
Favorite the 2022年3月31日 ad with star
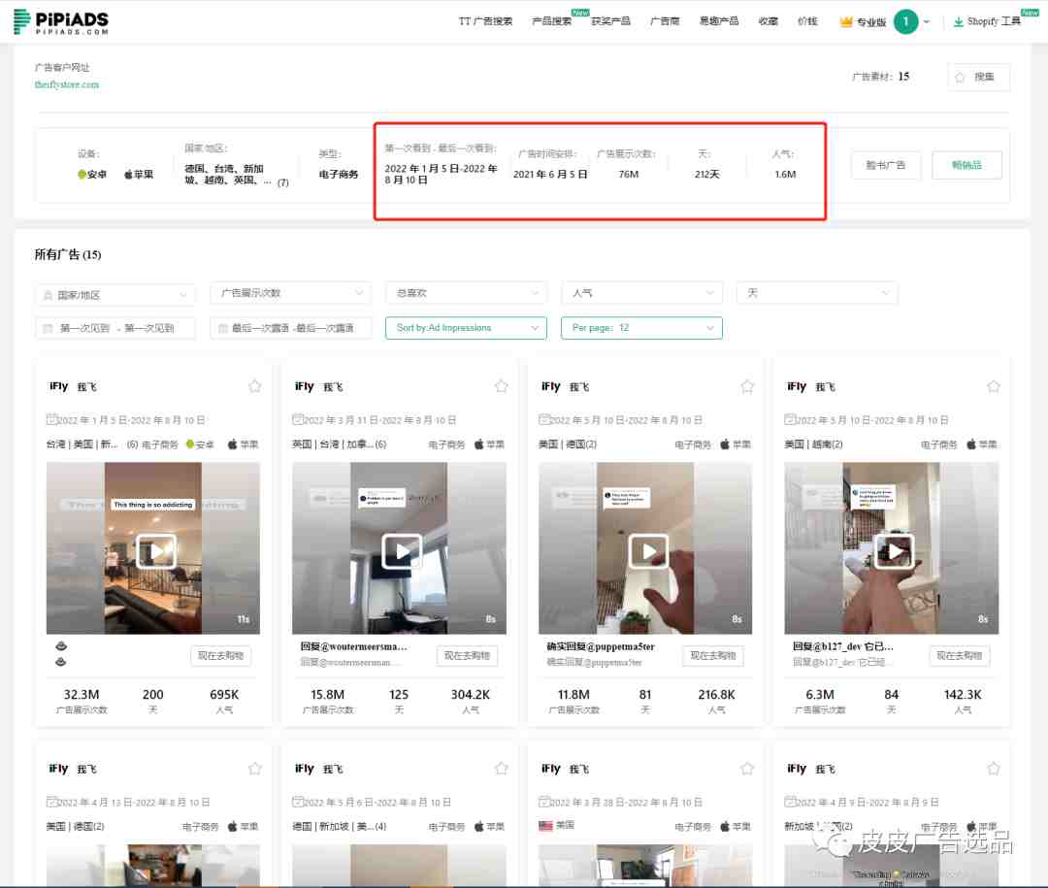502,386
